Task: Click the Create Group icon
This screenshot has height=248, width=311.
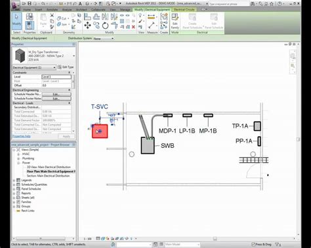Action: (164, 16)
